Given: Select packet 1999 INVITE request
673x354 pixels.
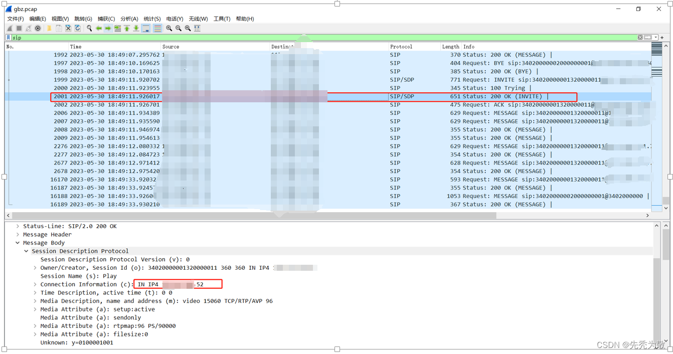Looking at the screenshot, I should 328,80.
